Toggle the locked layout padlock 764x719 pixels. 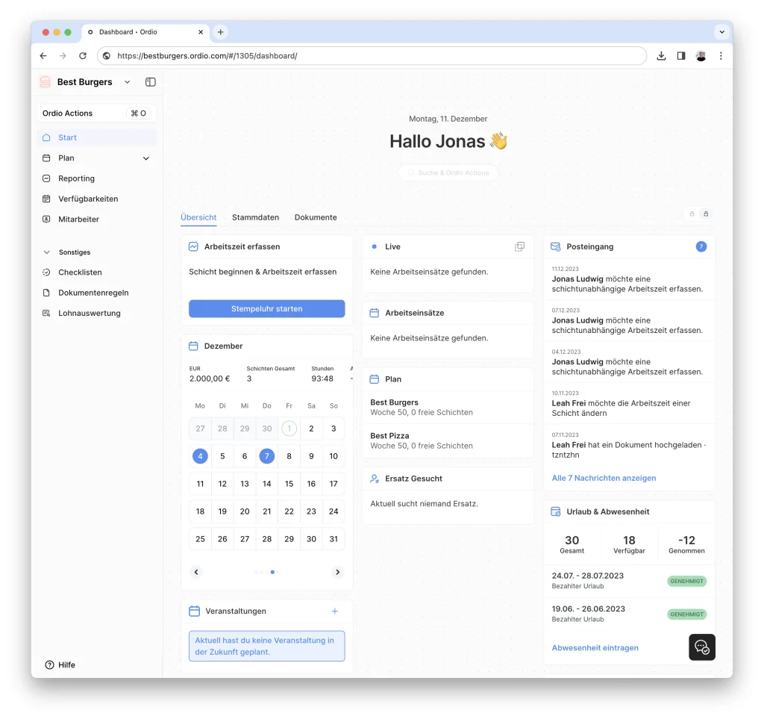[706, 214]
